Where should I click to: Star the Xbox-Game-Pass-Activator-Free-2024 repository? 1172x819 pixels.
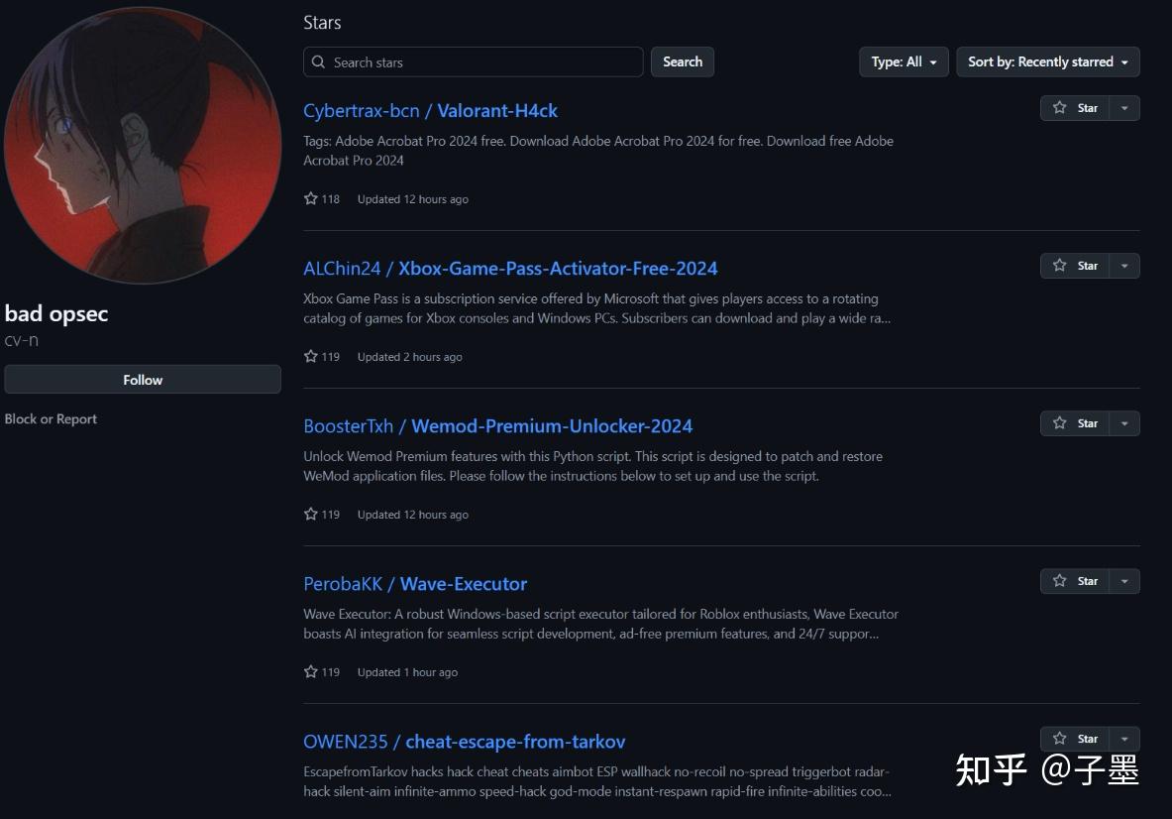(x=1075, y=266)
